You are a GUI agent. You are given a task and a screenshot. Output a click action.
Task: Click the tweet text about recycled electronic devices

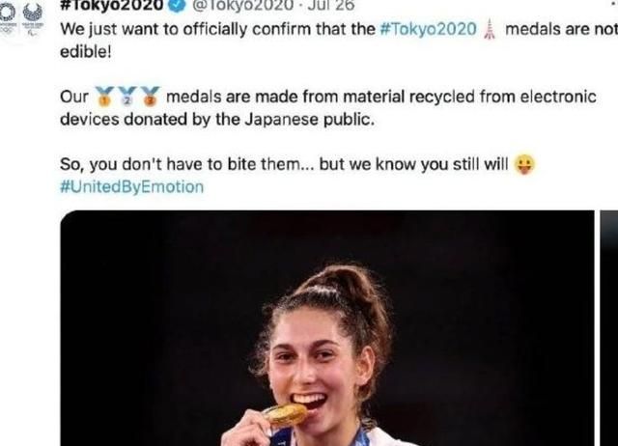pos(328,108)
